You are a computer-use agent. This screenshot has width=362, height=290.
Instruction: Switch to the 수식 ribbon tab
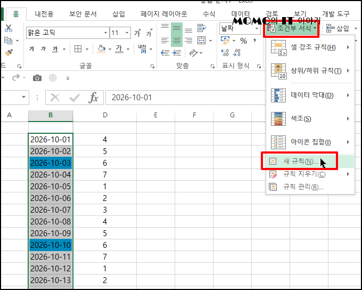coord(209,14)
